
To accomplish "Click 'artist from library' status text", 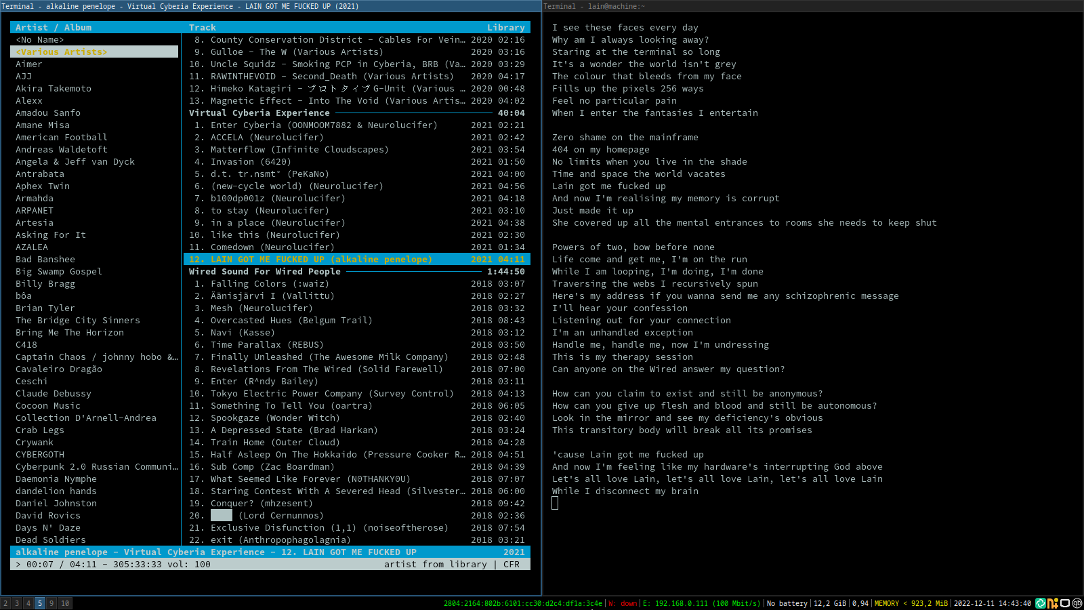I will pyautogui.click(x=436, y=564).
